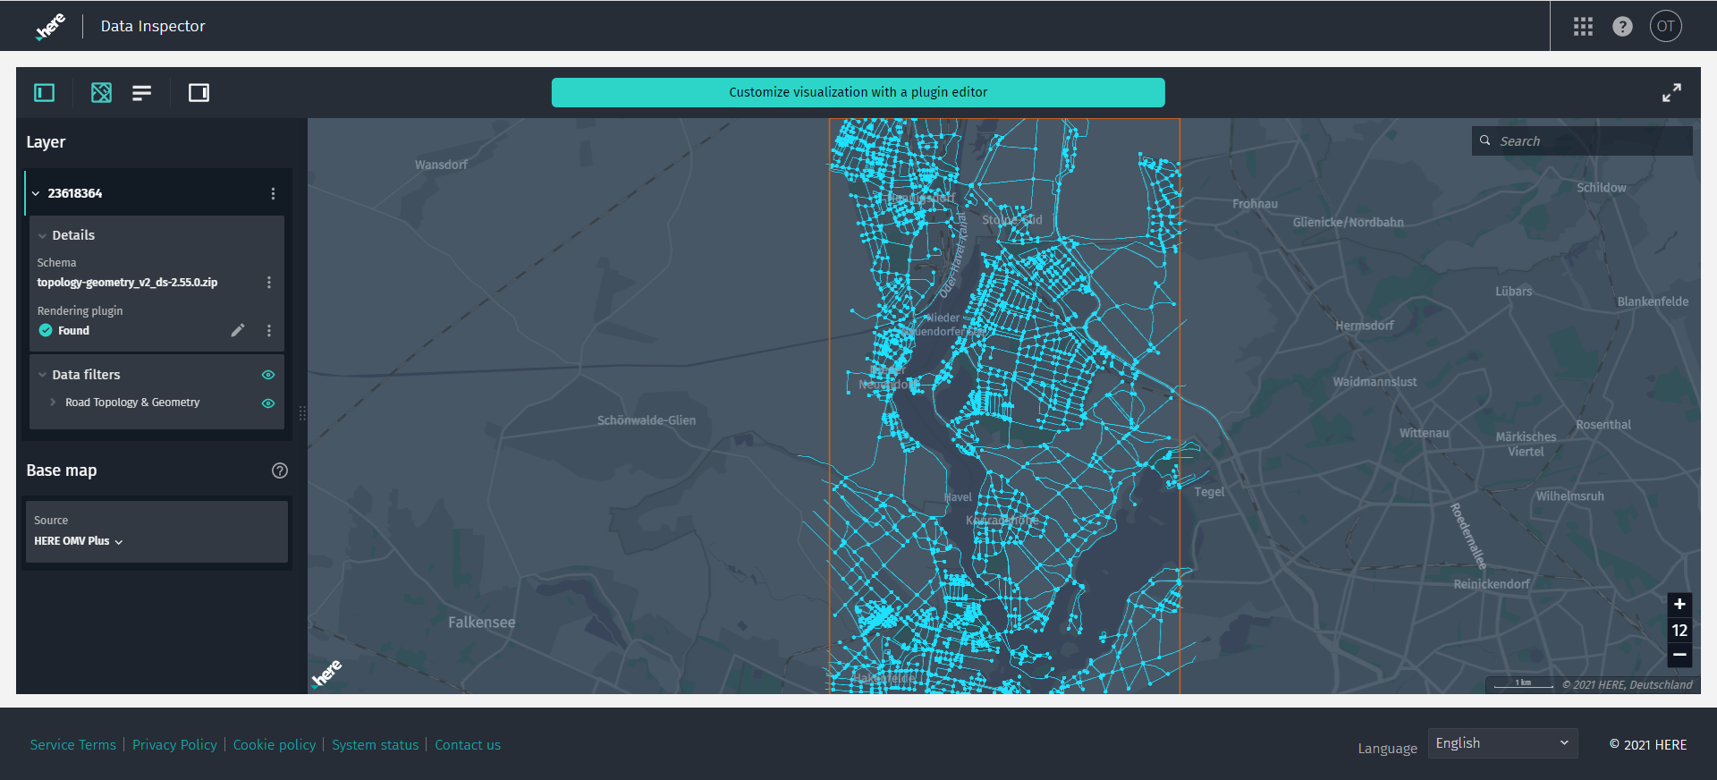Image resolution: width=1717 pixels, height=780 pixels.
Task: Enter fullscreen with expand arrows icon
Action: (1671, 92)
